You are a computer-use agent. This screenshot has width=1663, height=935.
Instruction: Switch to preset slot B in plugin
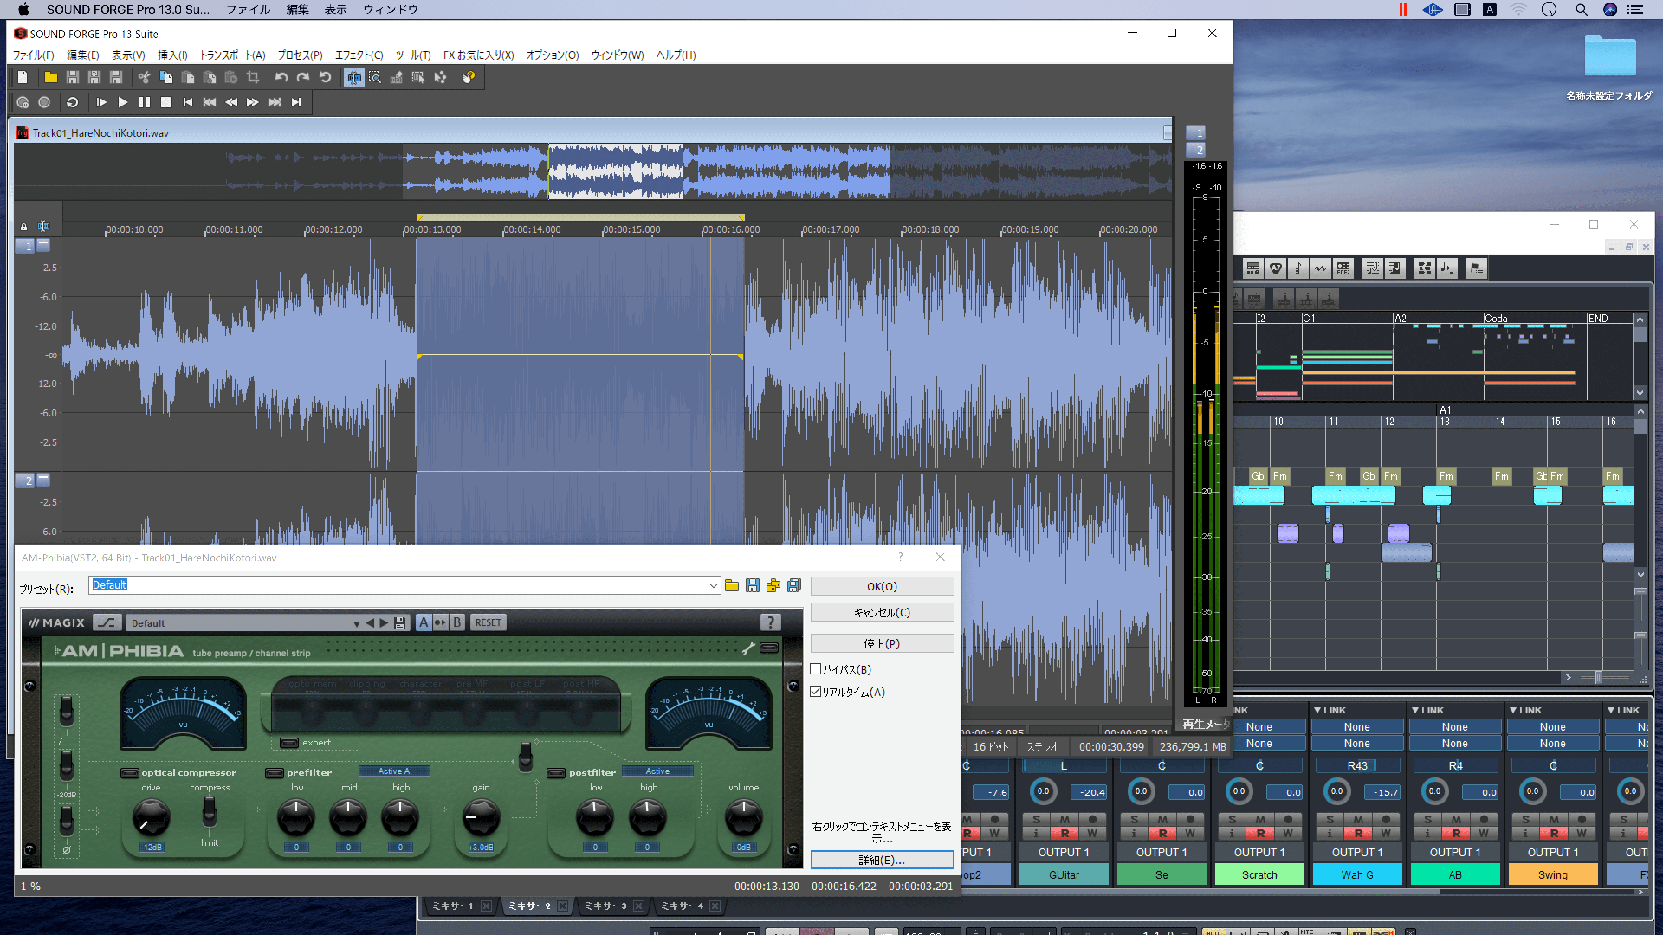(457, 622)
